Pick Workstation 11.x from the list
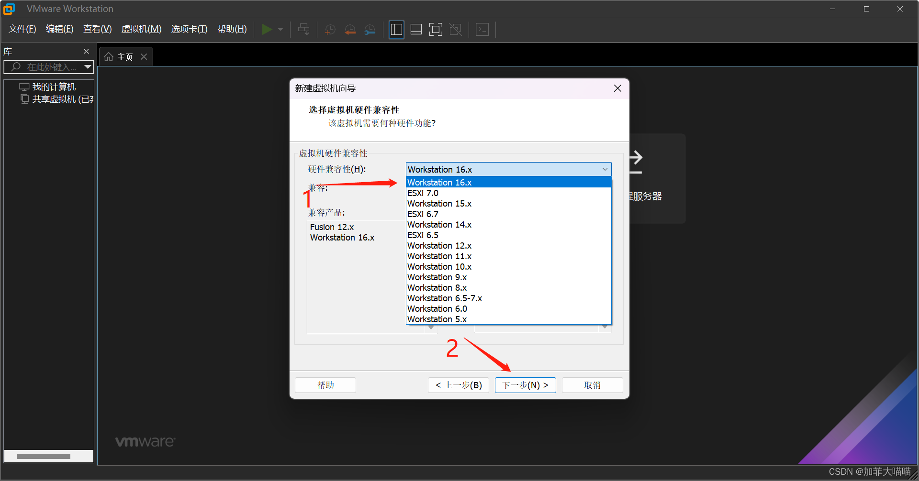 508,256
